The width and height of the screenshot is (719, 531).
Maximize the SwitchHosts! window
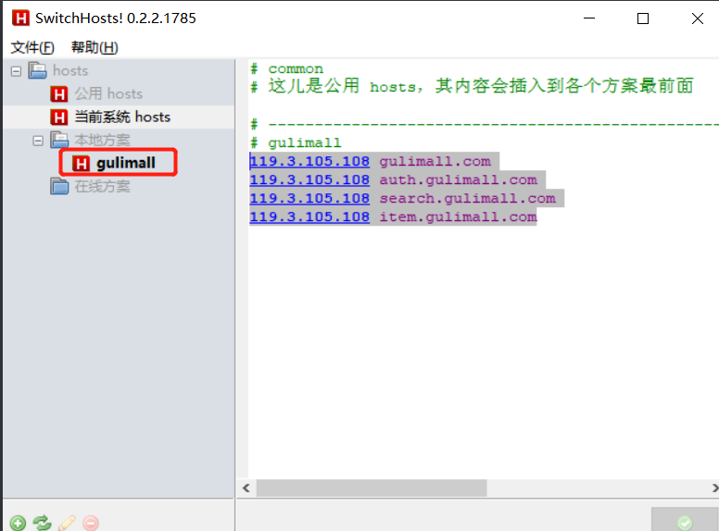click(x=643, y=19)
